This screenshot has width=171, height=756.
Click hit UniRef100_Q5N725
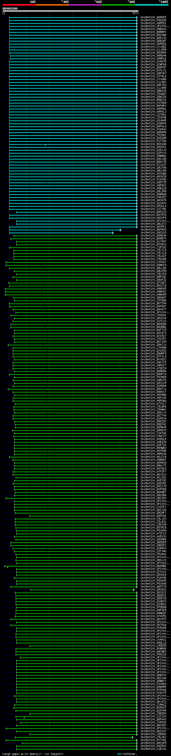tap(153, 91)
